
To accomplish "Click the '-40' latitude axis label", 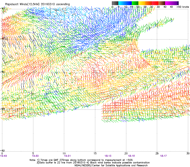I will [x=3, y=8].
